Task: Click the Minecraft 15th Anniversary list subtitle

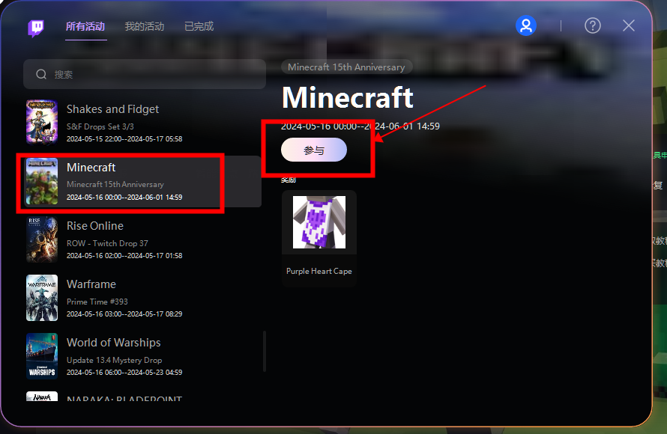Action: (x=115, y=184)
